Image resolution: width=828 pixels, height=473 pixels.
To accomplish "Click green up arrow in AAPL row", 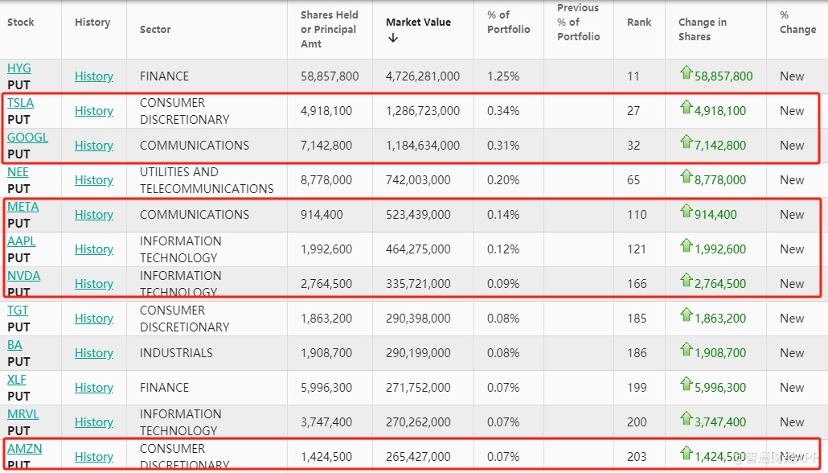I will (x=686, y=246).
